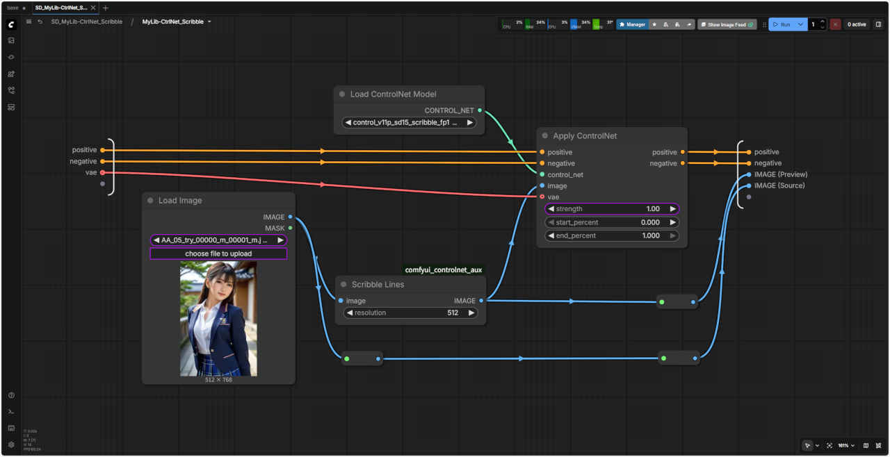The image size is (890, 457).
Task: Click the Manager button
Action: click(x=632, y=24)
